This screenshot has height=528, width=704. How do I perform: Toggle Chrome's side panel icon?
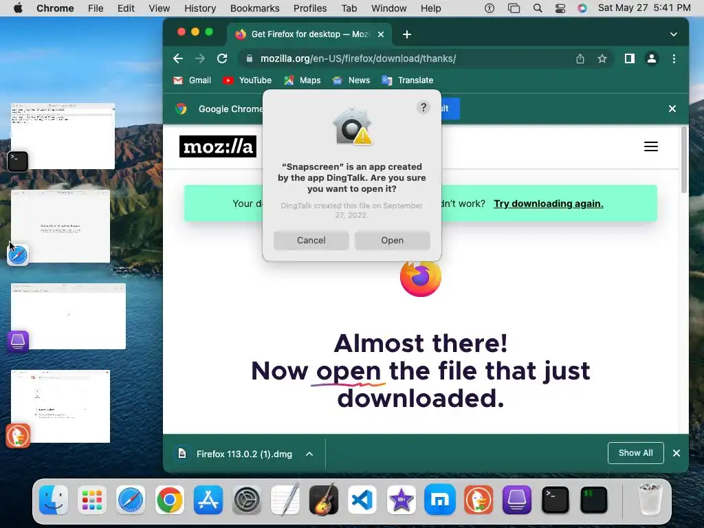[x=630, y=58]
